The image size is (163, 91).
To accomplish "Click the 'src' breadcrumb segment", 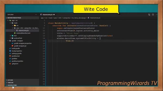I will pos(46,18).
